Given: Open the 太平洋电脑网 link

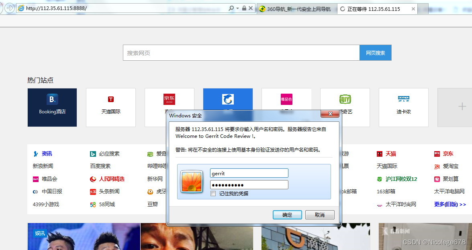Looking at the screenshot, I should [449, 191].
